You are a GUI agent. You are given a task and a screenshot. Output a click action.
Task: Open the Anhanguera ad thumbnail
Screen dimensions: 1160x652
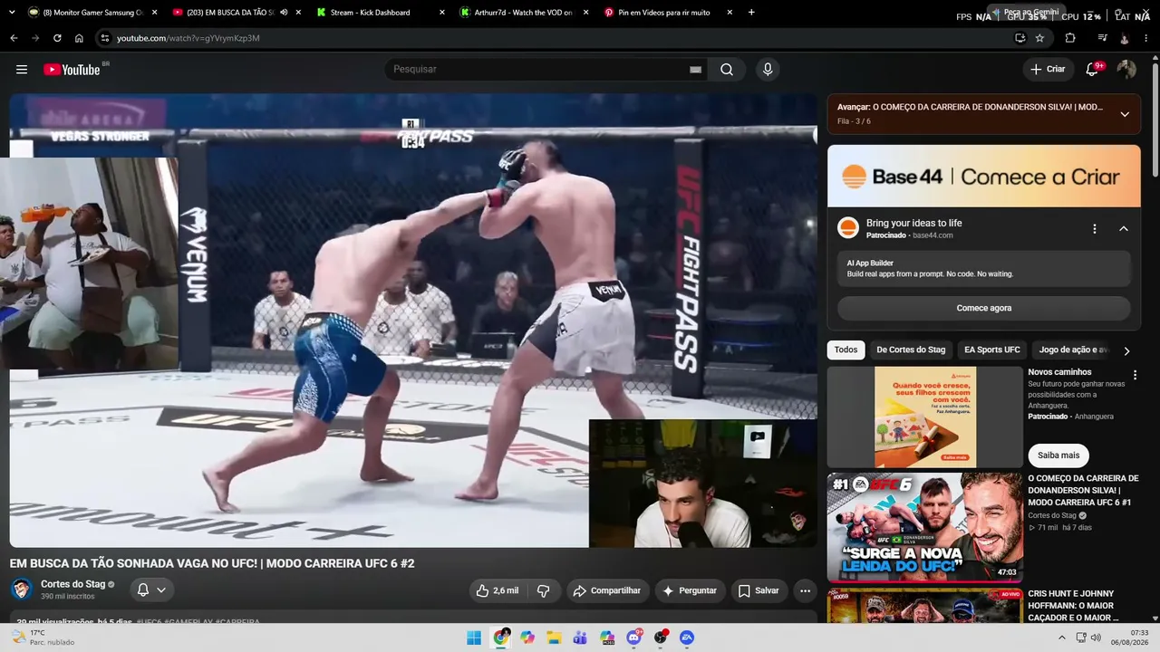point(925,417)
